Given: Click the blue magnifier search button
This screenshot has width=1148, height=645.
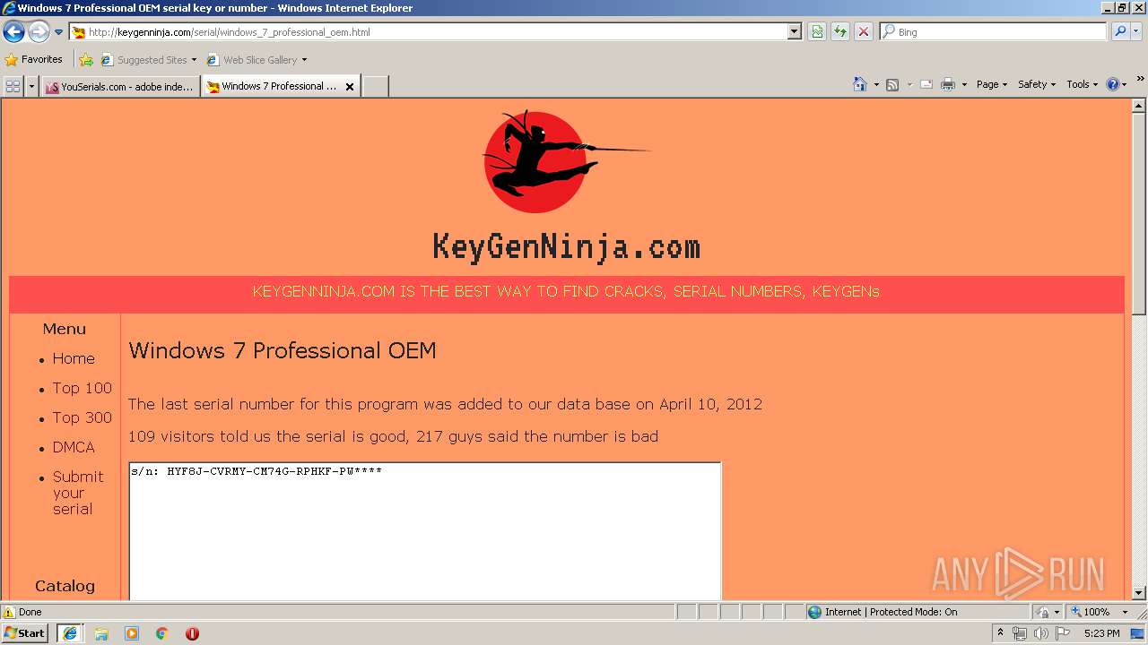Looking at the screenshot, I should click(x=1120, y=32).
